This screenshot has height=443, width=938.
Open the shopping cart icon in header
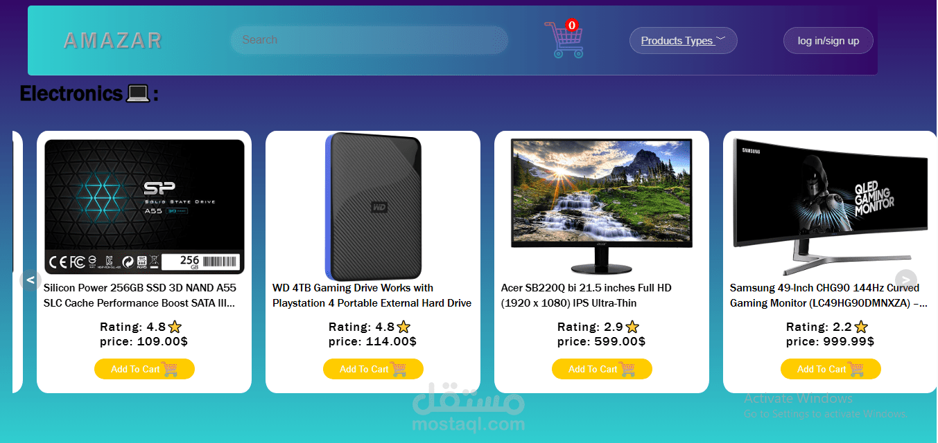[x=564, y=40]
